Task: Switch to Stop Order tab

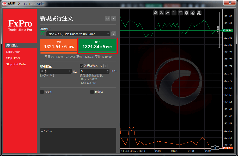Action: [x=13, y=58]
